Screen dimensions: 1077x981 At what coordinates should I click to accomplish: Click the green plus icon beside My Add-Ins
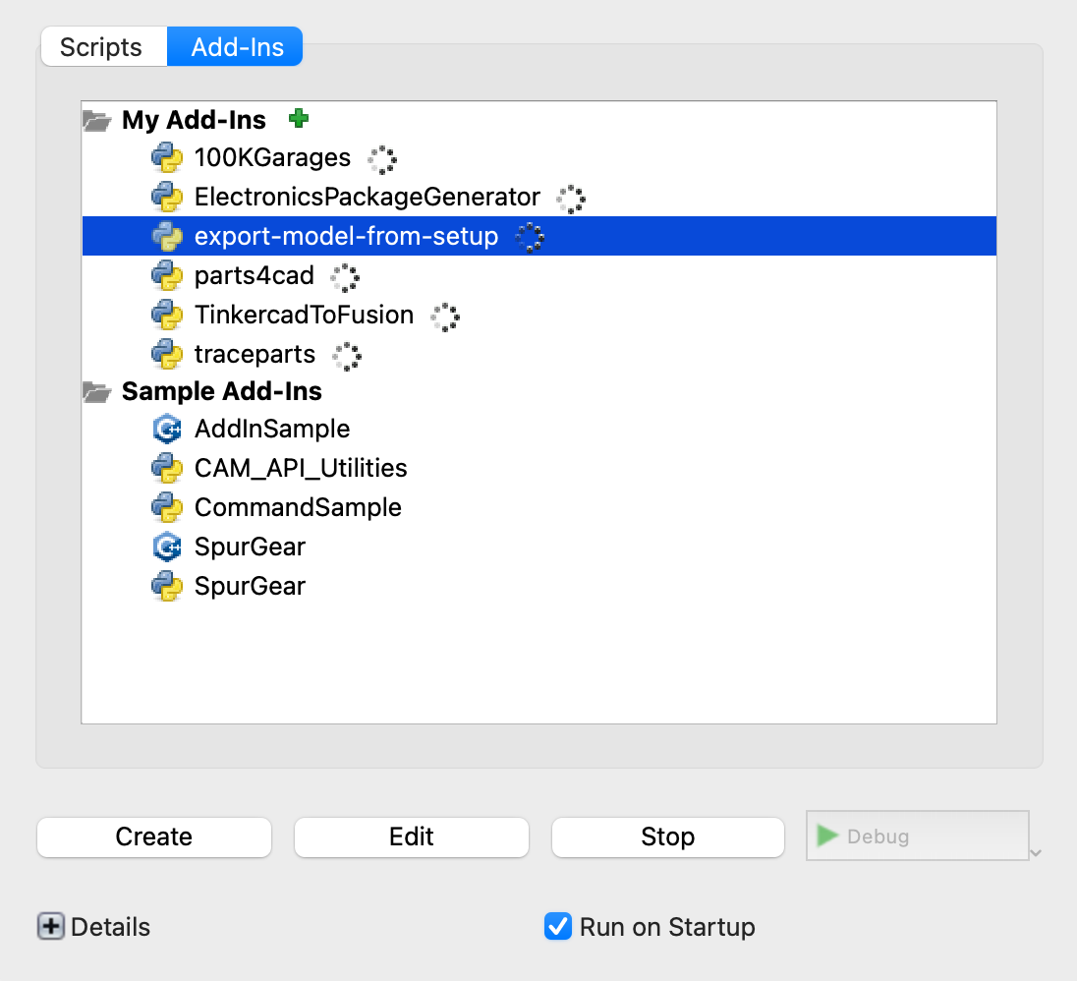pos(299,119)
